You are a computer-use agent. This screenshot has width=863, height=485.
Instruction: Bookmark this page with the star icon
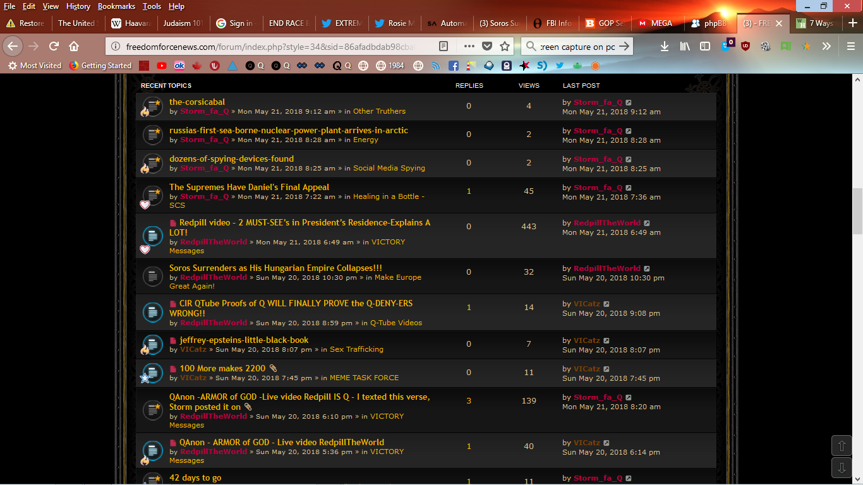[x=505, y=46]
